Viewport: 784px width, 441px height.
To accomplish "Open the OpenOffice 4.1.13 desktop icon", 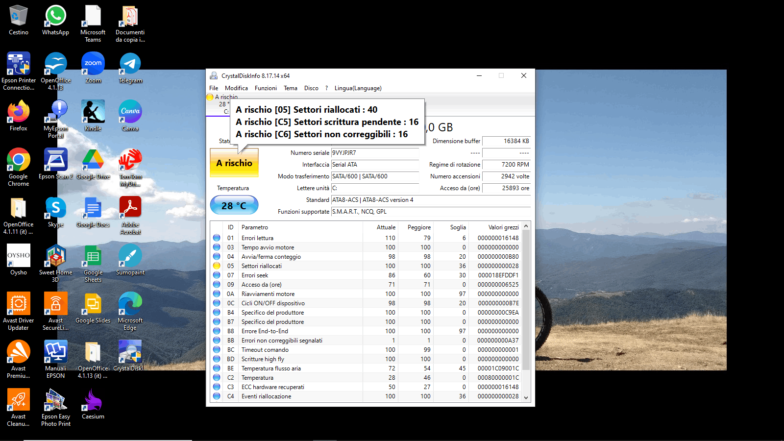I will 55,72.
